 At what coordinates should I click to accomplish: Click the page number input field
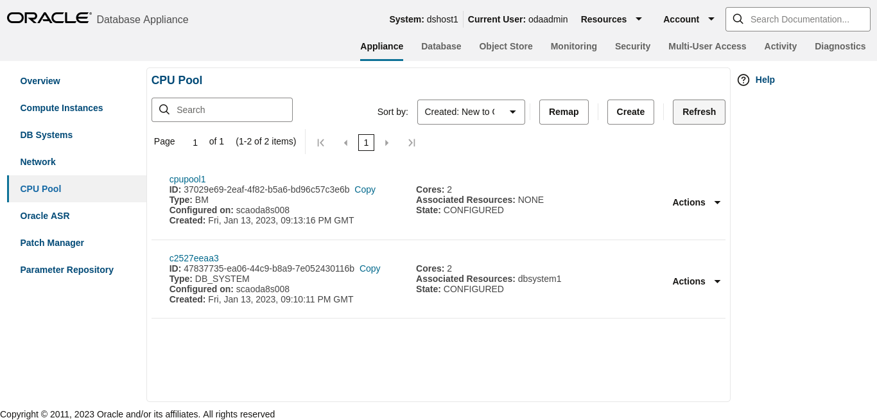195,143
